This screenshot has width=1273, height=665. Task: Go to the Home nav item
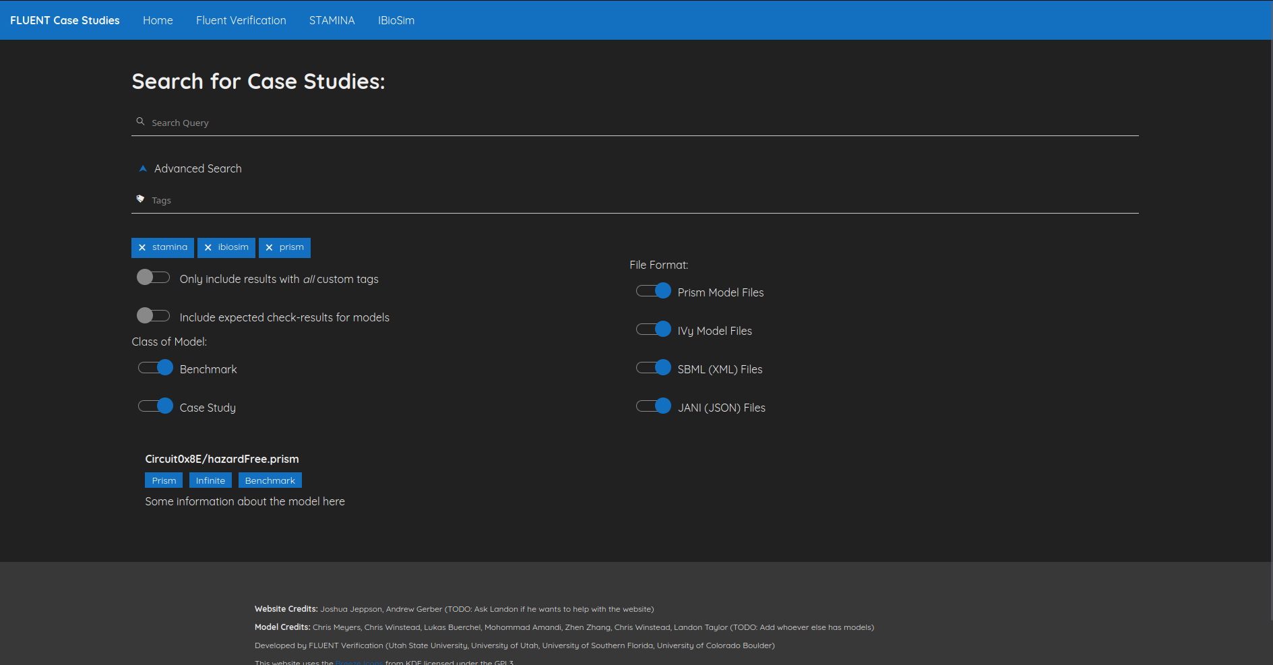point(158,20)
